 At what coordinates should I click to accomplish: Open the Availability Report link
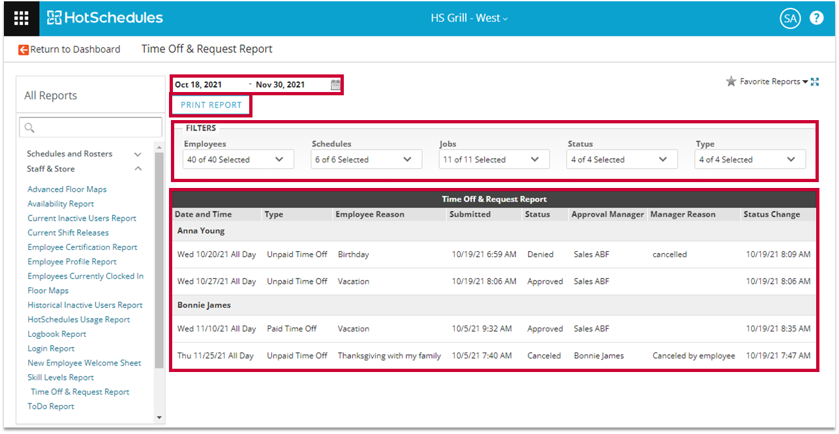[x=61, y=204]
